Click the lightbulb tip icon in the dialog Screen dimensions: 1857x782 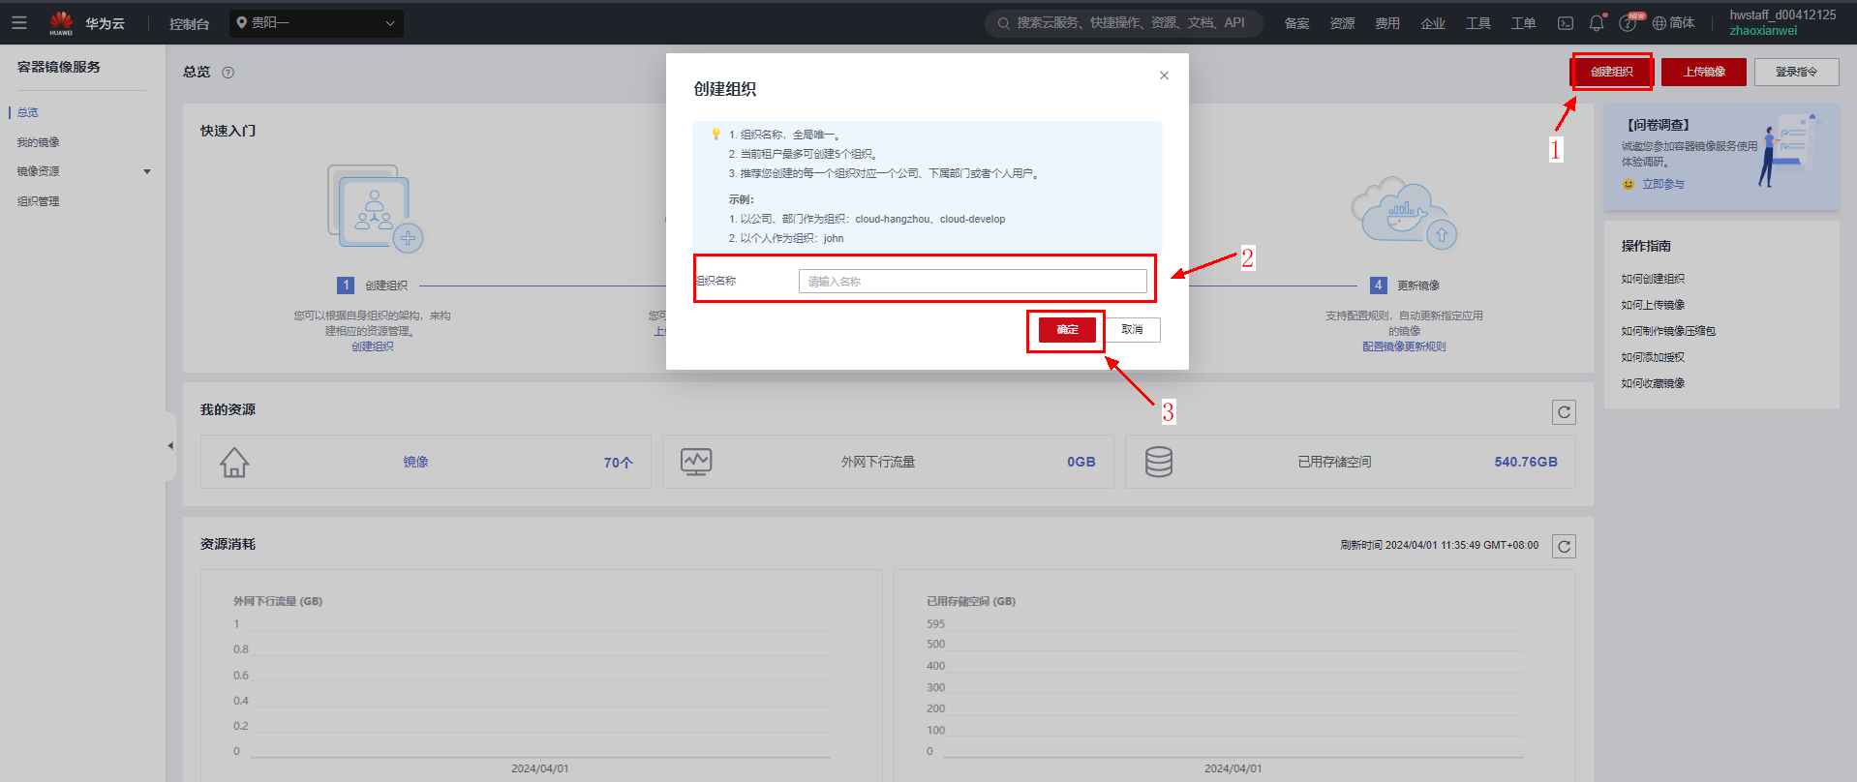716,135
